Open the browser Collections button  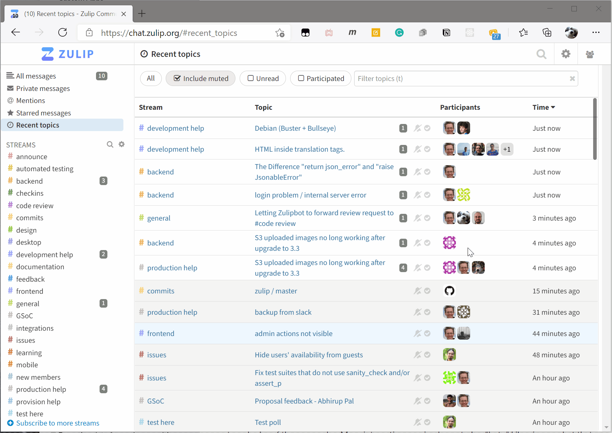point(547,33)
